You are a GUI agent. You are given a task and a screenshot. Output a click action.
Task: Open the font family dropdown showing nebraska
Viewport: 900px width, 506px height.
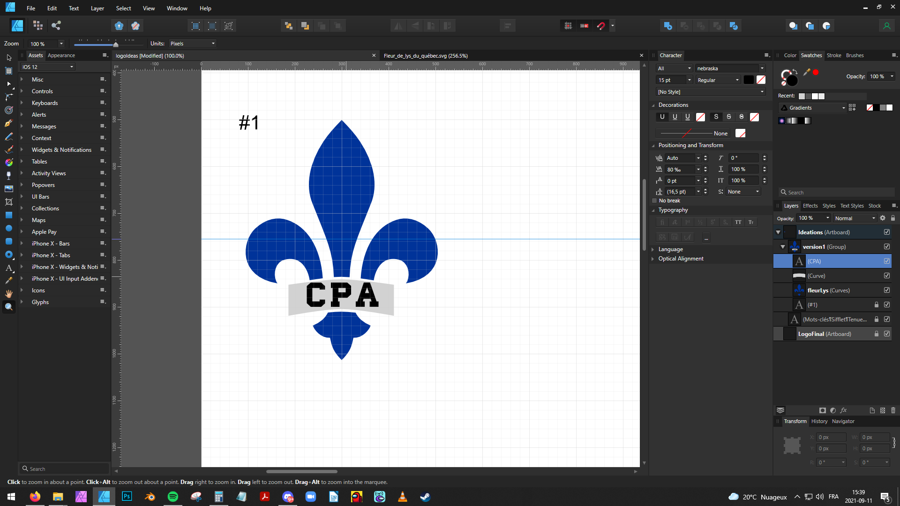pyautogui.click(x=762, y=68)
